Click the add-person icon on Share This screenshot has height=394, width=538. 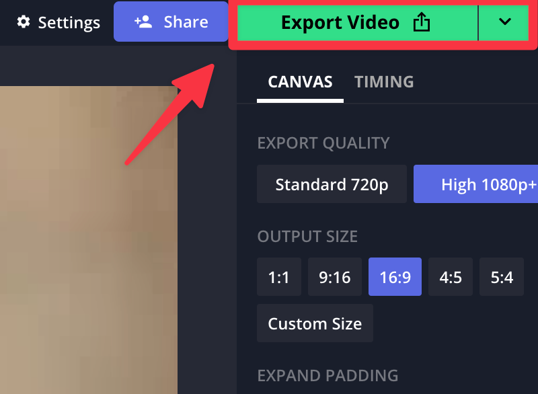[x=143, y=22]
